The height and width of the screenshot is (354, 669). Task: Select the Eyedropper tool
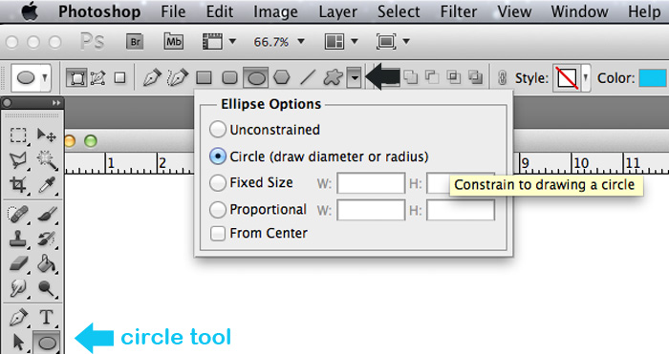tap(46, 186)
